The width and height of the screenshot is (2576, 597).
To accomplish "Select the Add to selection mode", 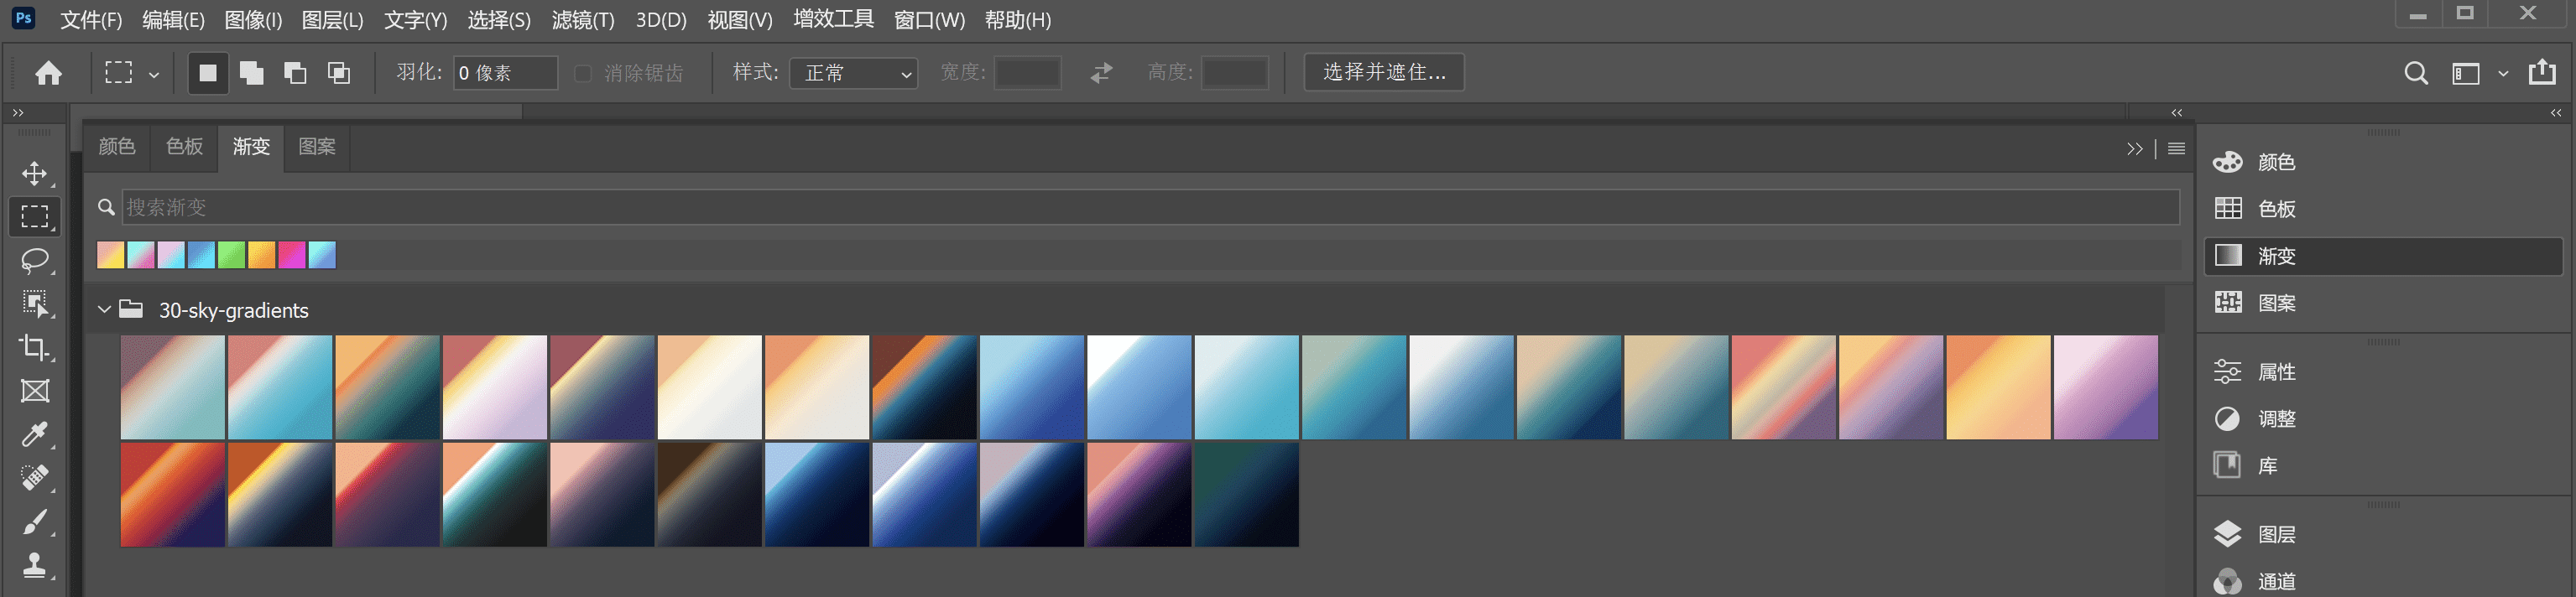I will pos(252,73).
